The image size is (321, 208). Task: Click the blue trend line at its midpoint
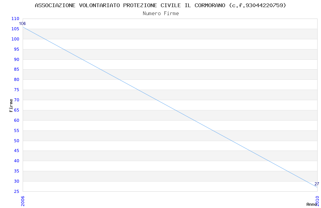tap(170, 107)
